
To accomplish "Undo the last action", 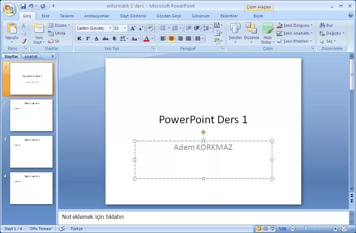I will click(x=31, y=6).
